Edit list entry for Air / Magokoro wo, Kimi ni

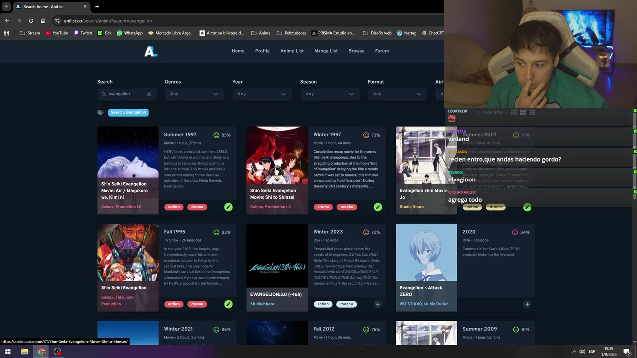pos(228,207)
